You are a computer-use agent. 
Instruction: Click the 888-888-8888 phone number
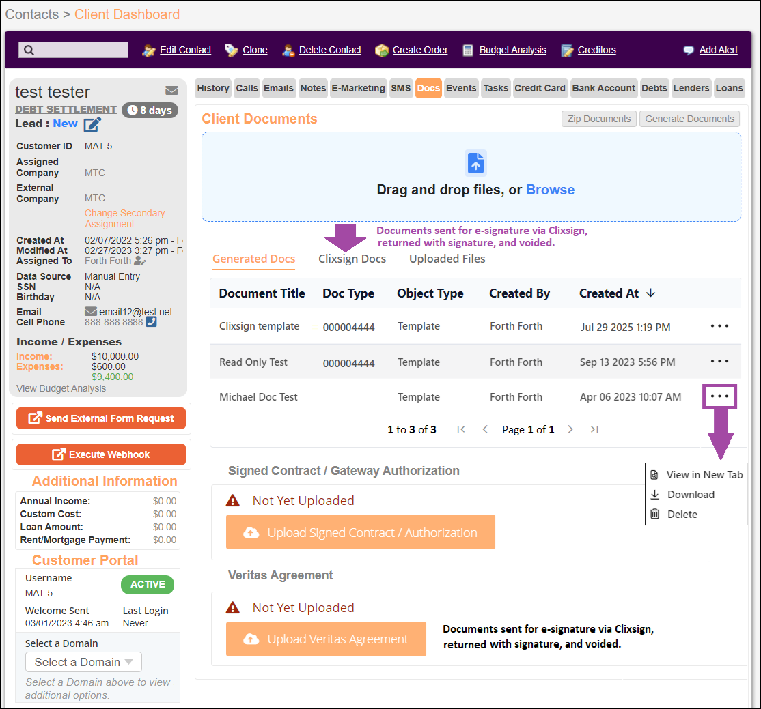coord(114,322)
